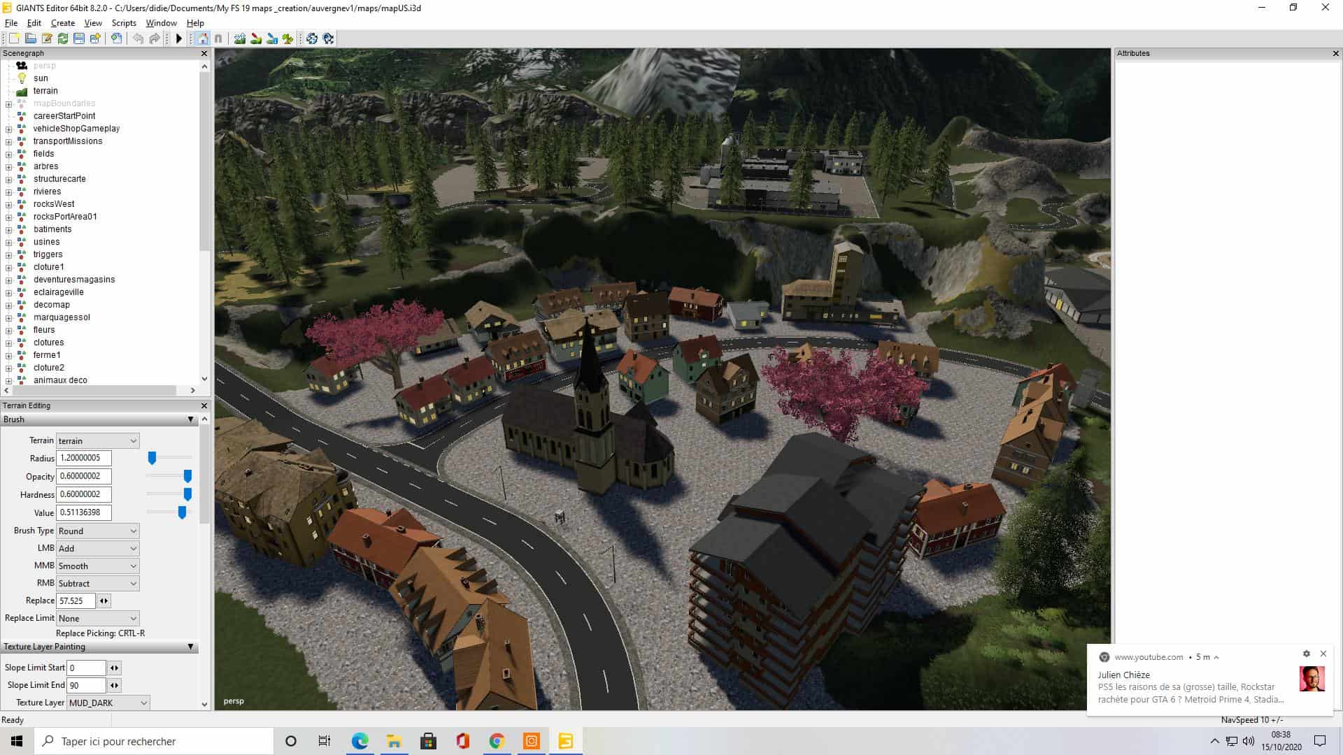1343x755 pixels.
Task: Toggle the magnet snap icon
Action: (218, 38)
